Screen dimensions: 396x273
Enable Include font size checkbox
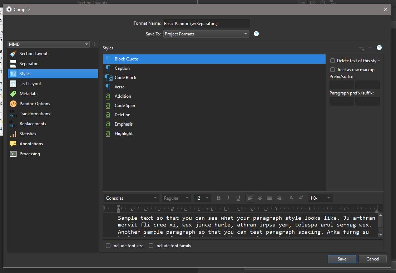coord(108,246)
